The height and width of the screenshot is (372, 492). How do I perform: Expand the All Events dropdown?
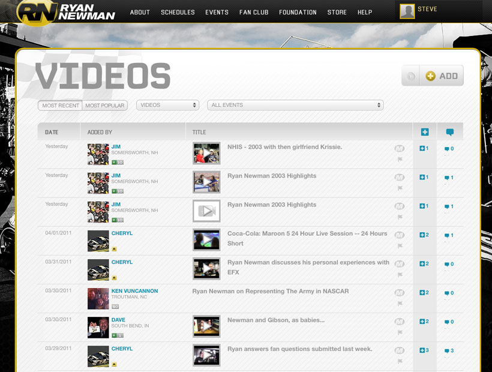pyautogui.click(x=295, y=105)
